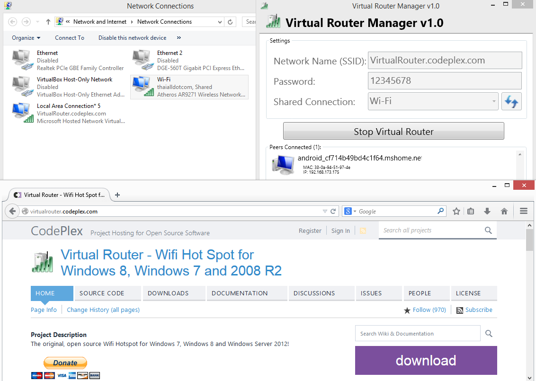
Task: Go to the Firefox home page icon
Action: pos(504,212)
